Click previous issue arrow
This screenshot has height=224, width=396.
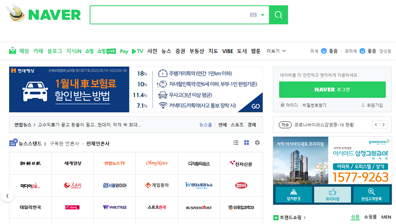pos(376,124)
